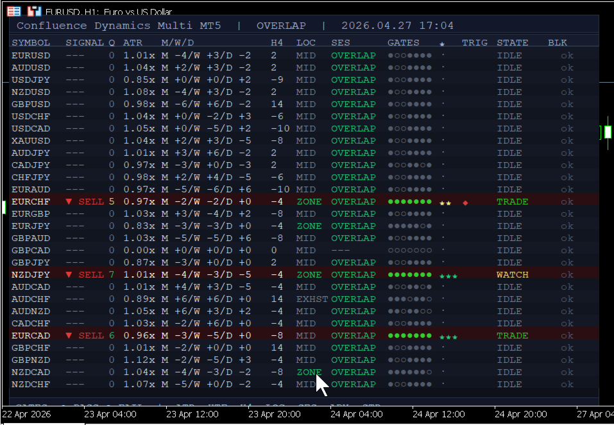Click the red down-arrow in the NZDJPY row

[x=69, y=275]
